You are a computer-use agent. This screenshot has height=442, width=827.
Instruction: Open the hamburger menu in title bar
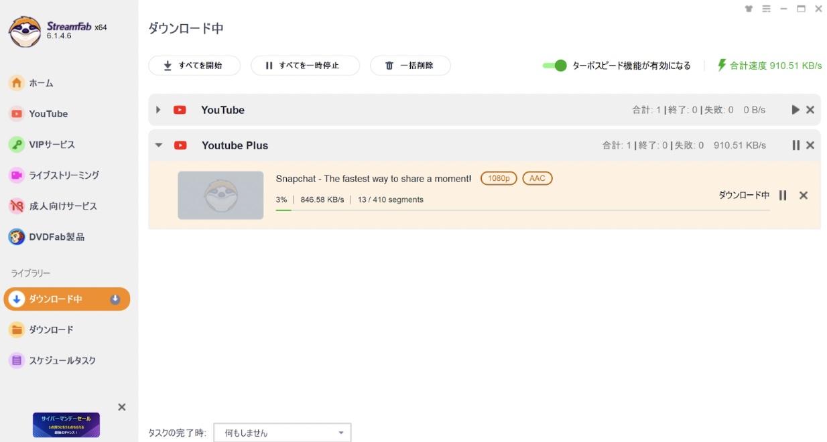(x=766, y=9)
